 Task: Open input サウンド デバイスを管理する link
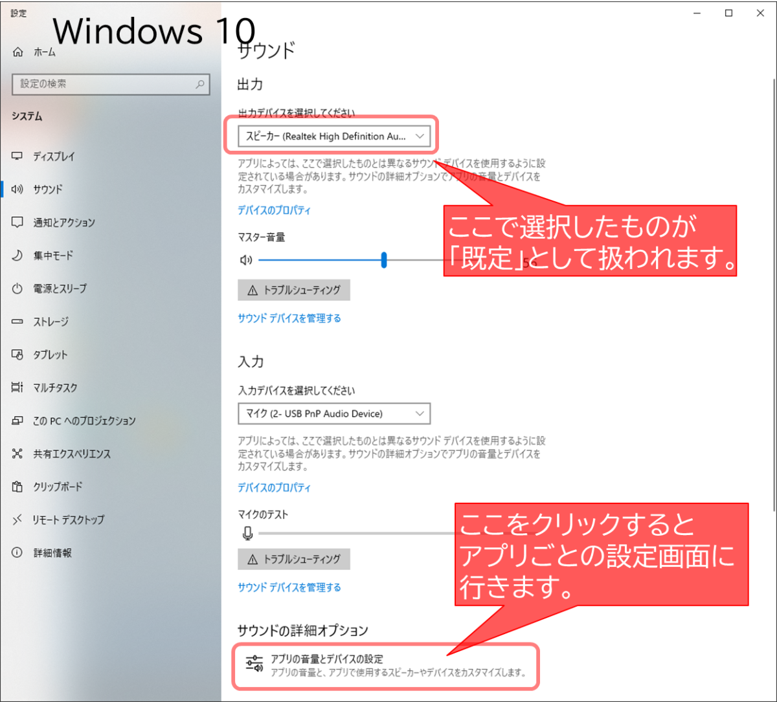(289, 587)
